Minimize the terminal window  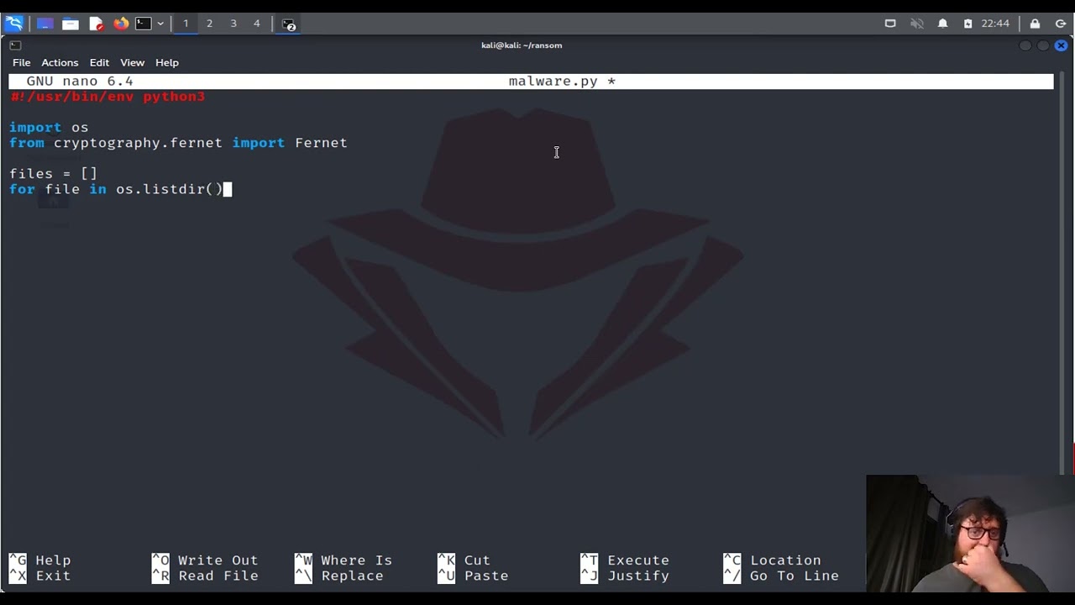1025,45
